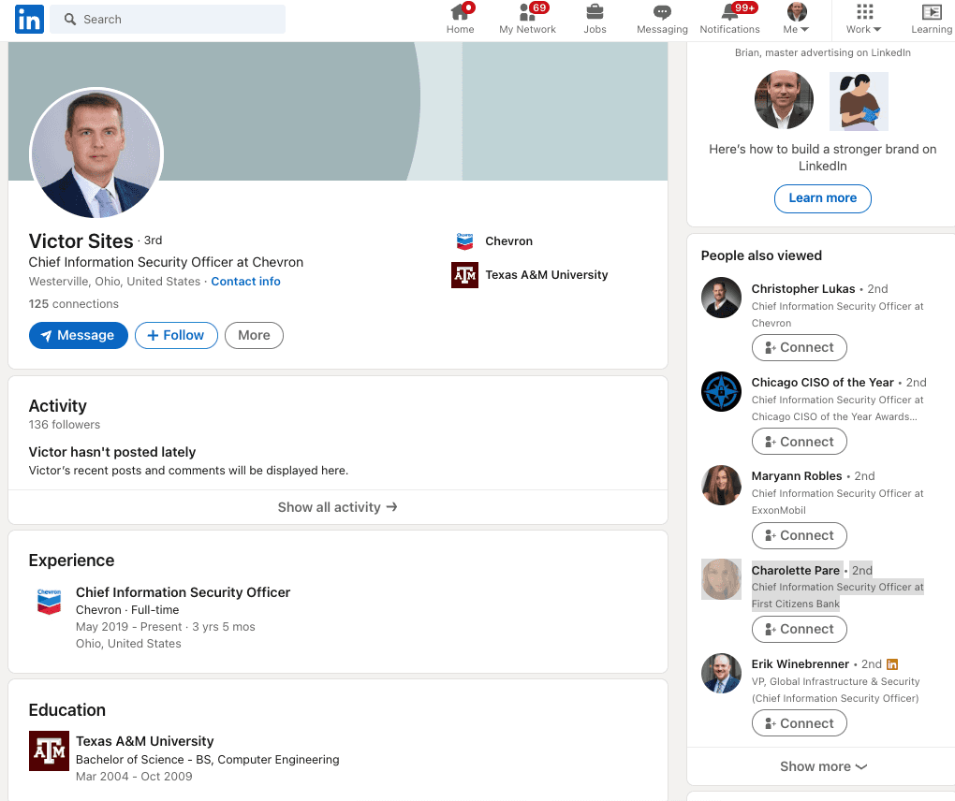This screenshot has width=955, height=801.
Task: Click Show all activity link
Action: coord(337,507)
